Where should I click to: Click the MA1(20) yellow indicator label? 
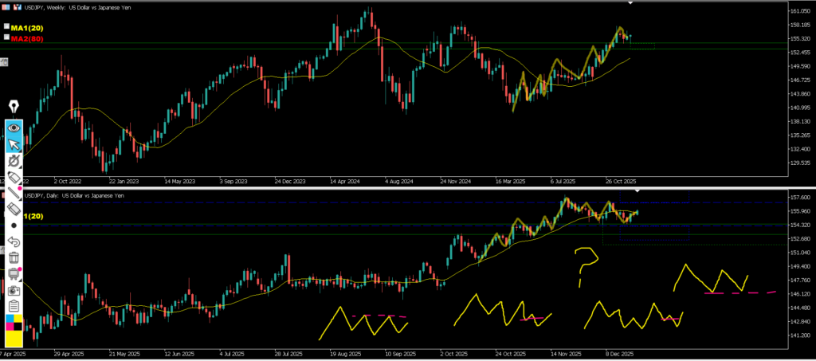coord(26,28)
